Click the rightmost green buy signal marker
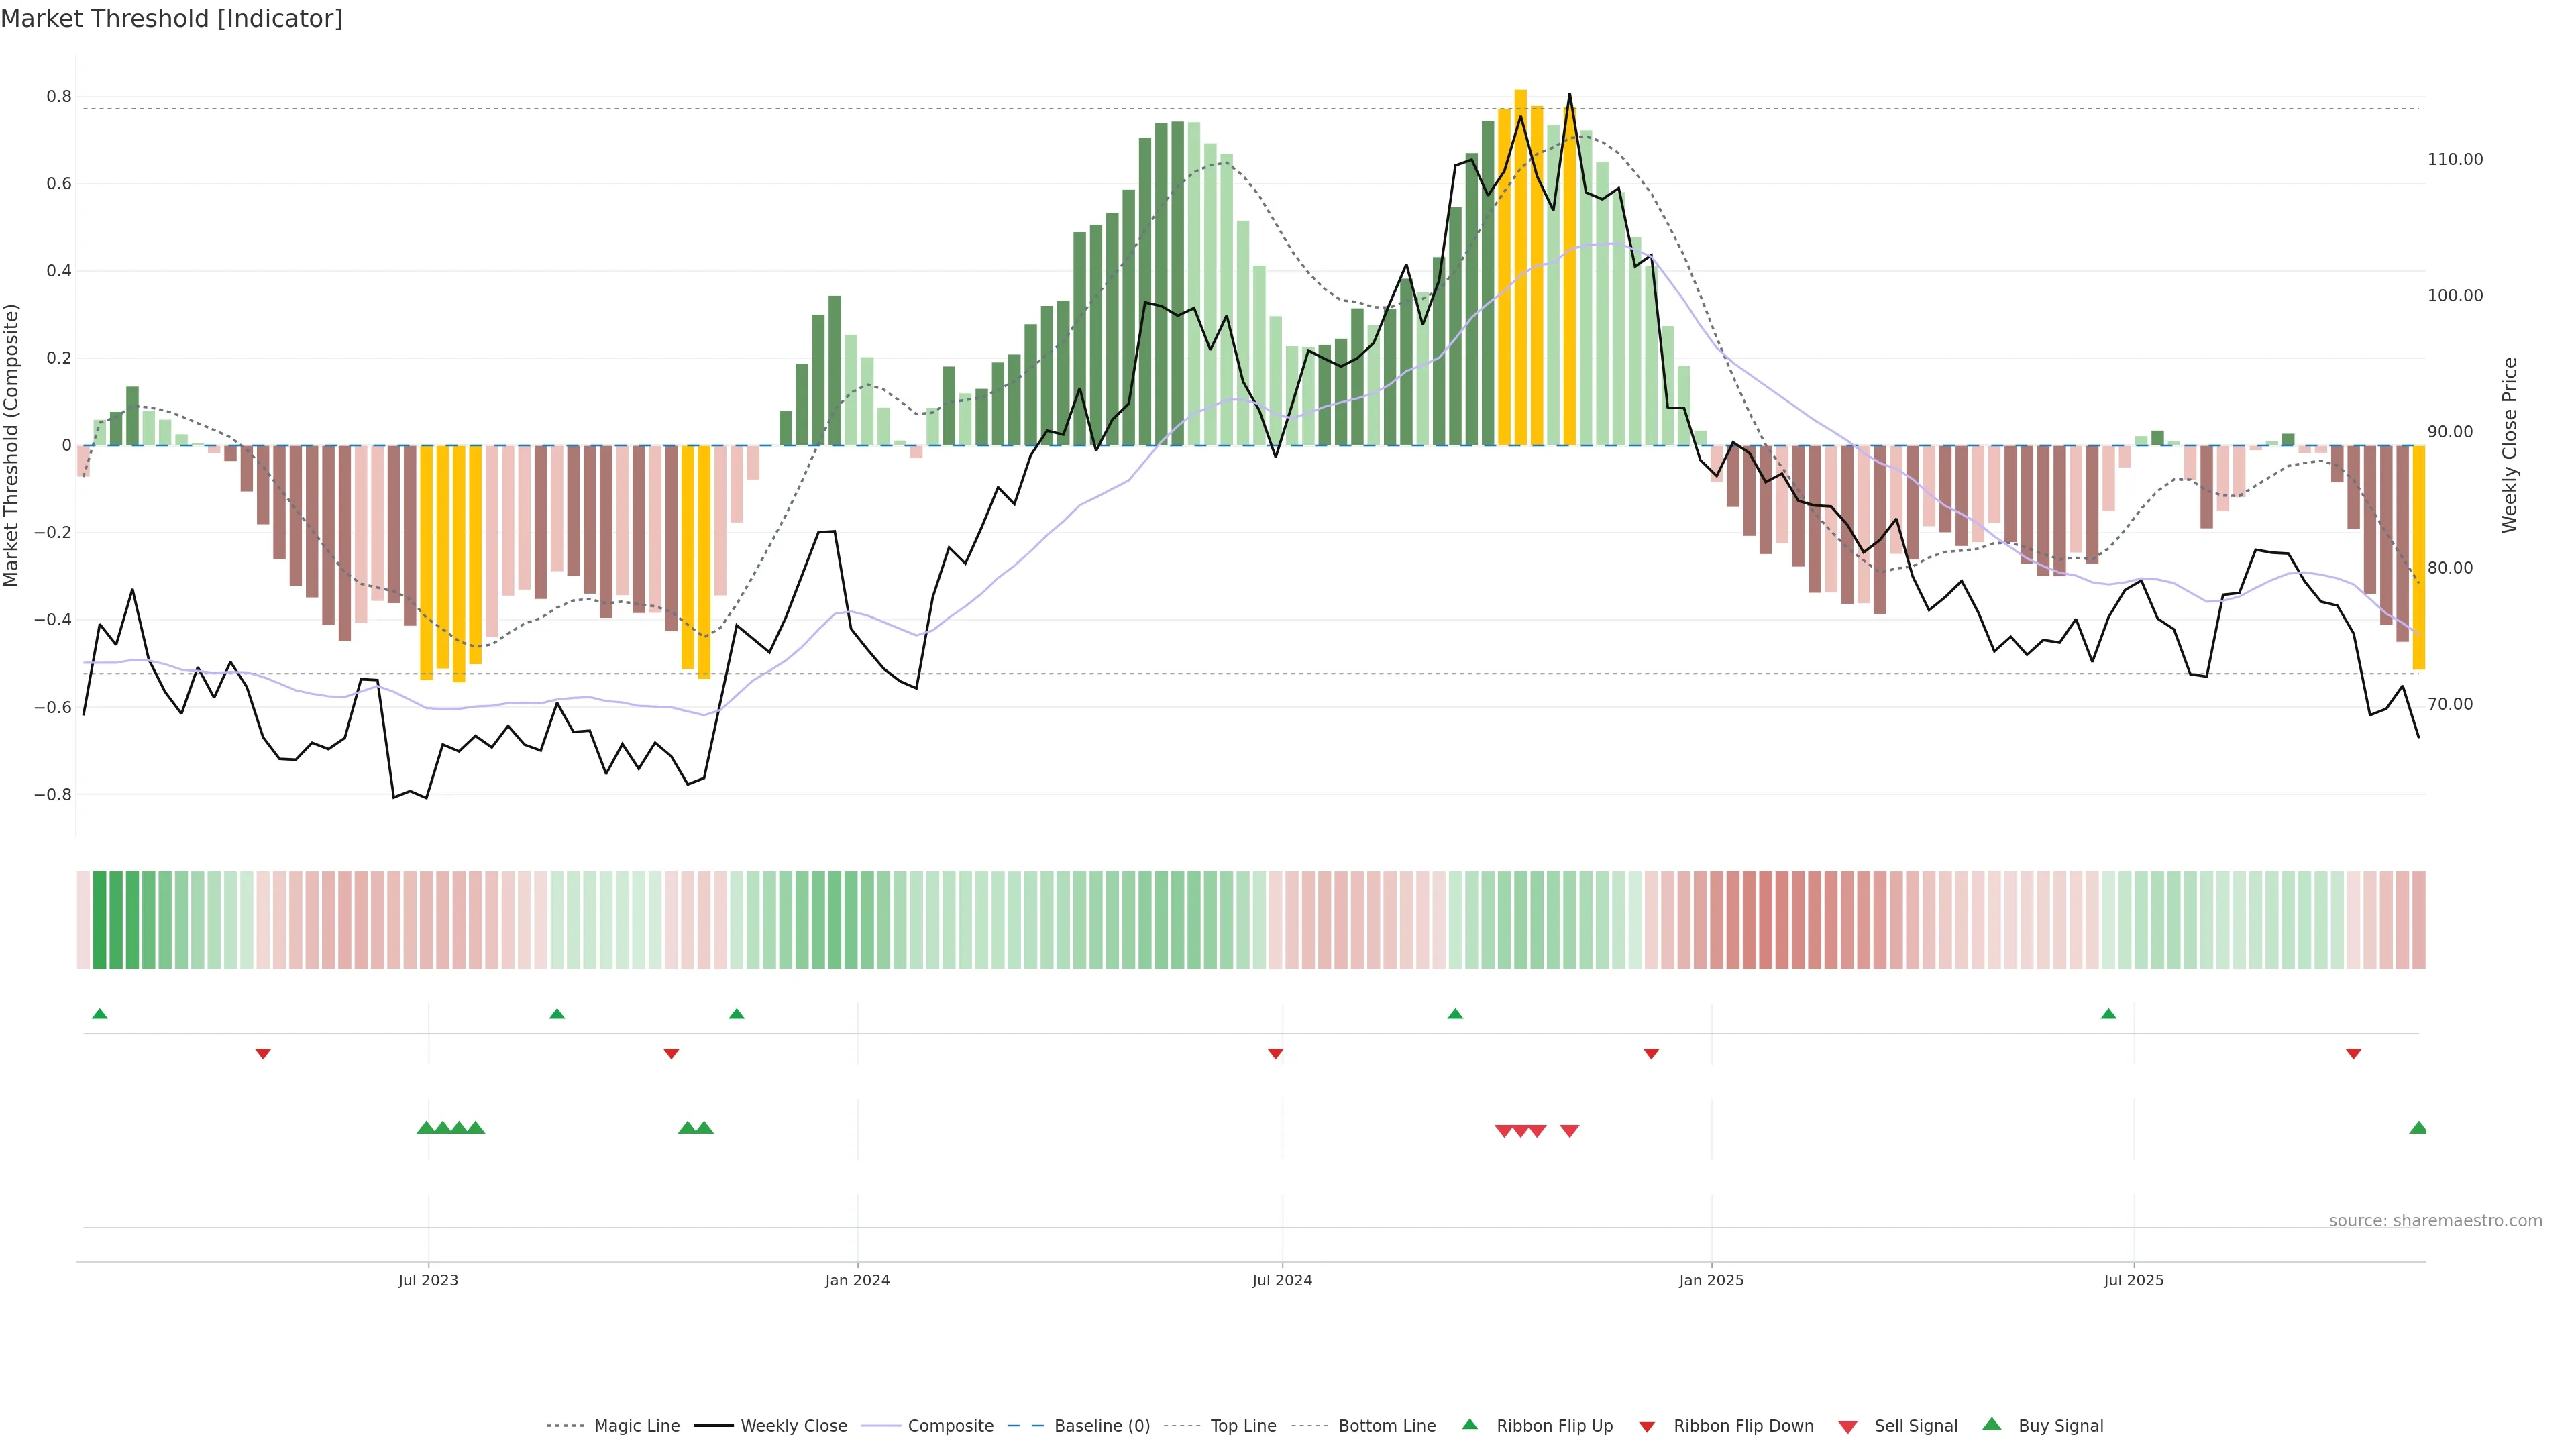This screenshot has height=1449, width=2576. click(x=2418, y=1128)
